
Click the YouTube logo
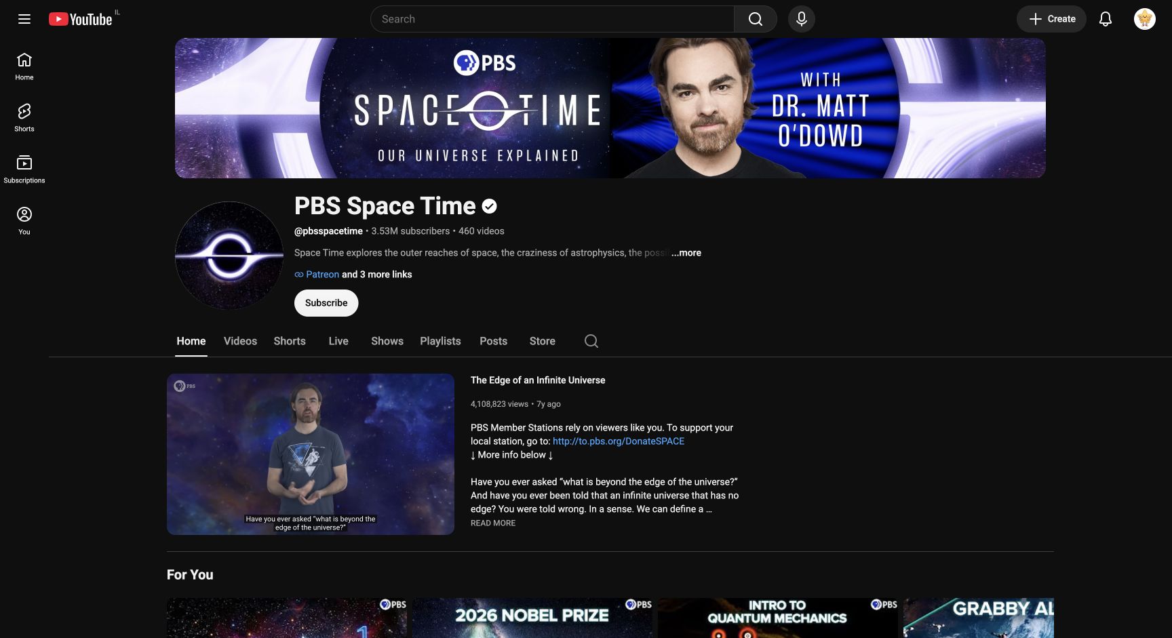click(81, 19)
